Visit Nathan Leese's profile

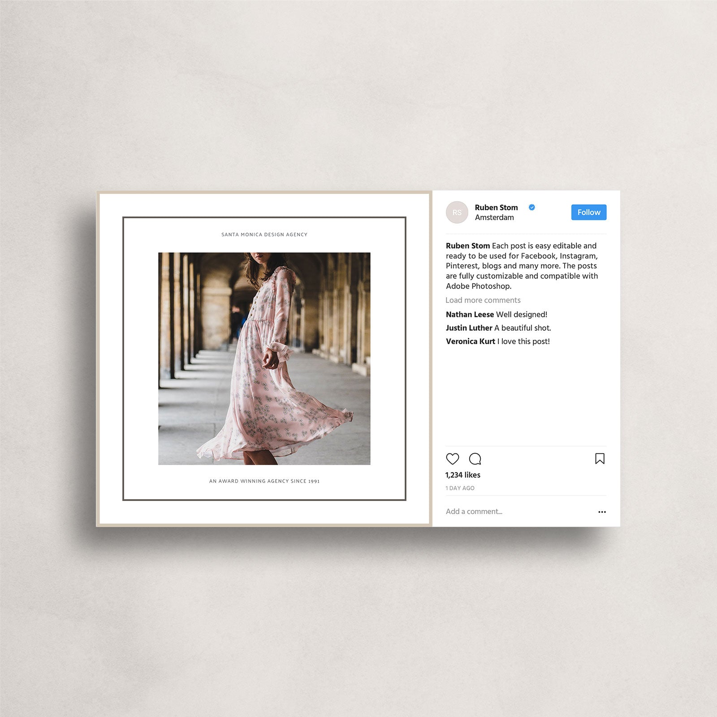(x=470, y=315)
